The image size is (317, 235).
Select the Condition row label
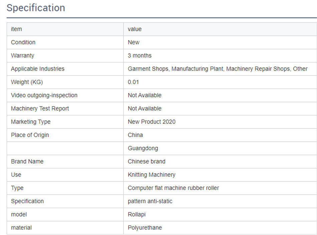[23, 42]
